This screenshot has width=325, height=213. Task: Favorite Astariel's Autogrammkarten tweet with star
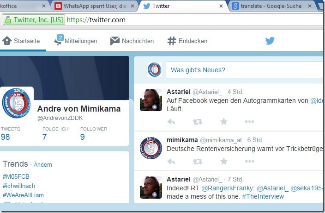coord(224,121)
